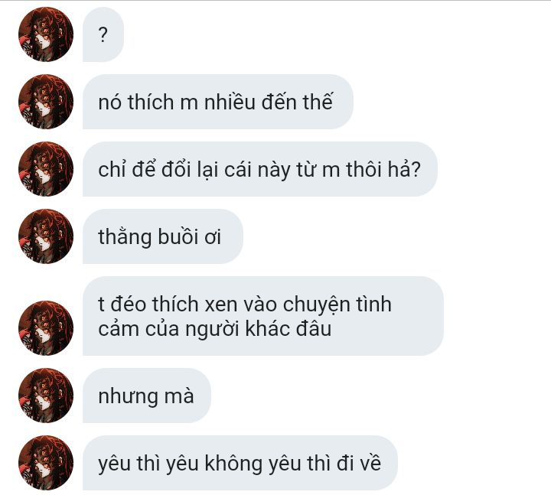The image size is (551, 495).
Task: Click avatar next to "nó thích m nhiều đến thế"
Action: pyautogui.click(x=46, y=102)
